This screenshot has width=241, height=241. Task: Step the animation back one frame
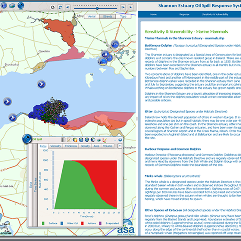pyautogui.click(x=68, y=7)
